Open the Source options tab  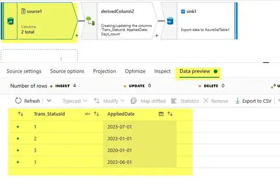[67, 71]
